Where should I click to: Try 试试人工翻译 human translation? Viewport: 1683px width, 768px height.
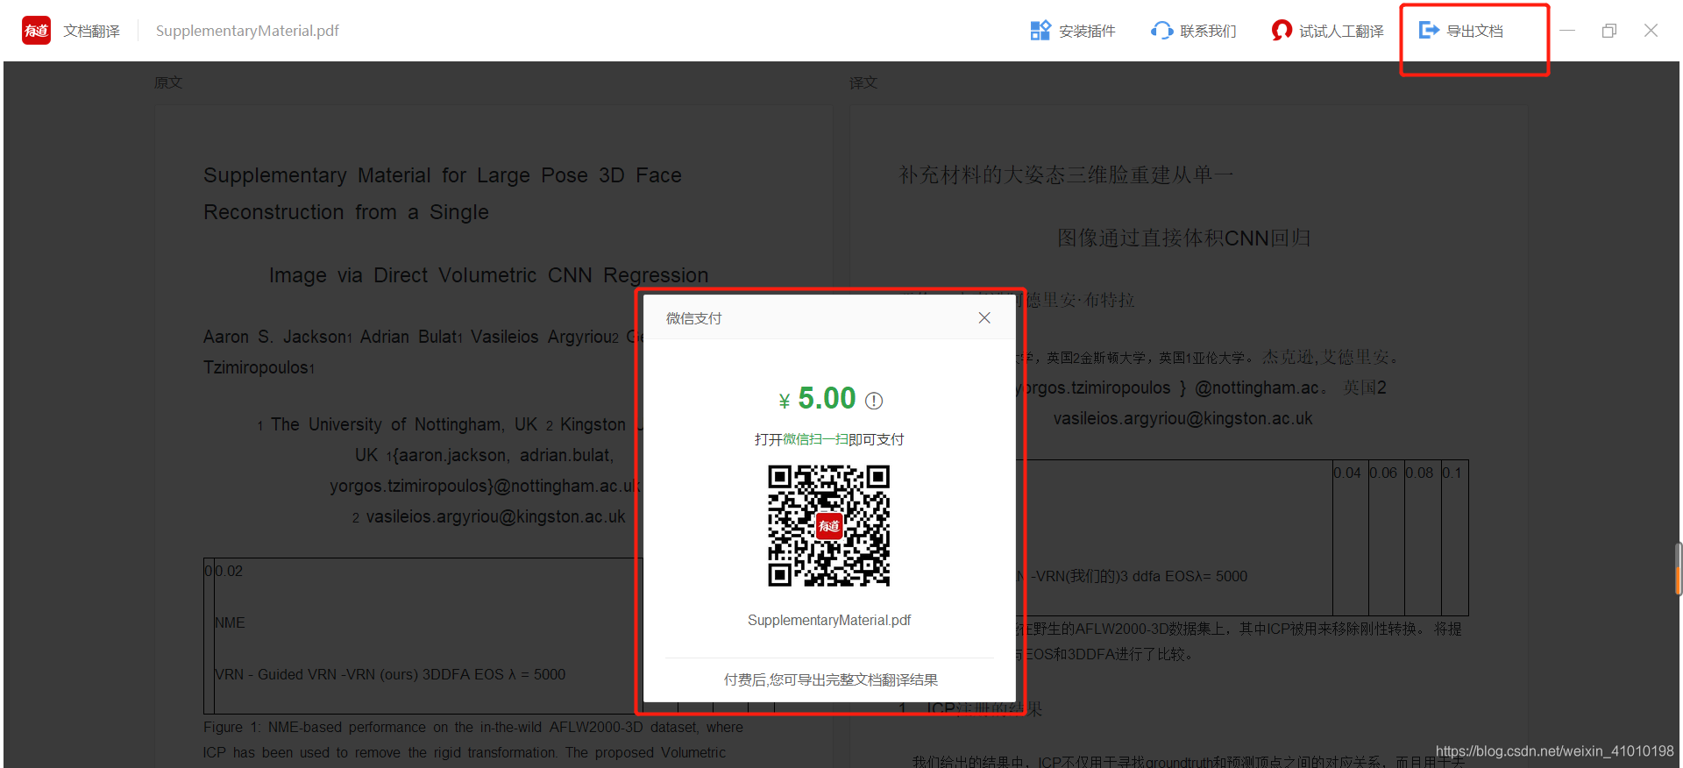pos(1327,31)
